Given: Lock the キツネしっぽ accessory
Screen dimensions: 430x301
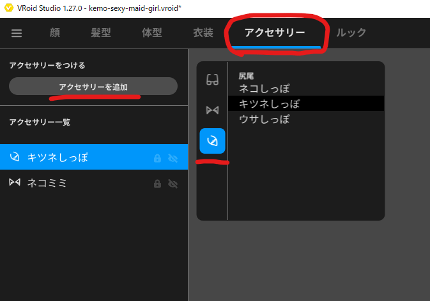Looking at the screenshot, I should coord(157,158).
